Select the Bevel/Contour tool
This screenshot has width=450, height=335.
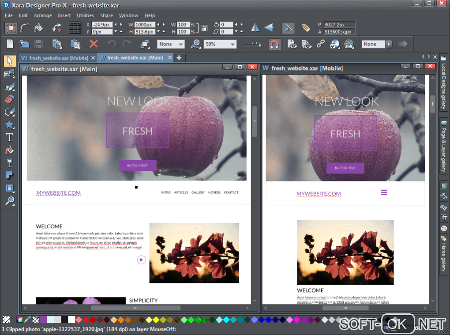[10, 188]
